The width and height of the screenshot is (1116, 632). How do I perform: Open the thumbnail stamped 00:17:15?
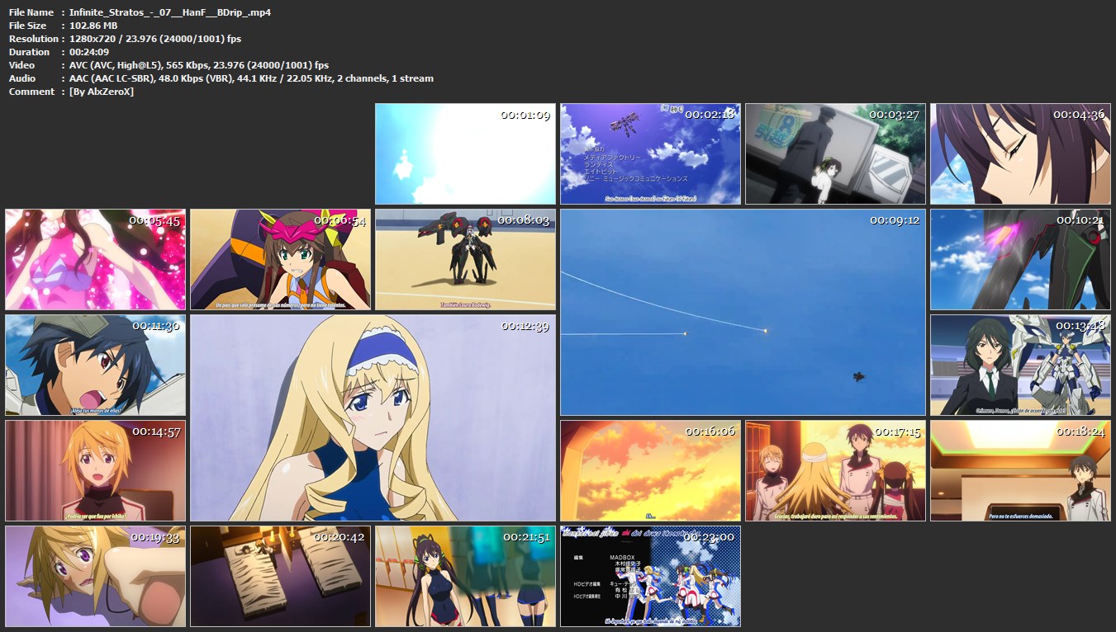[835, 470]
